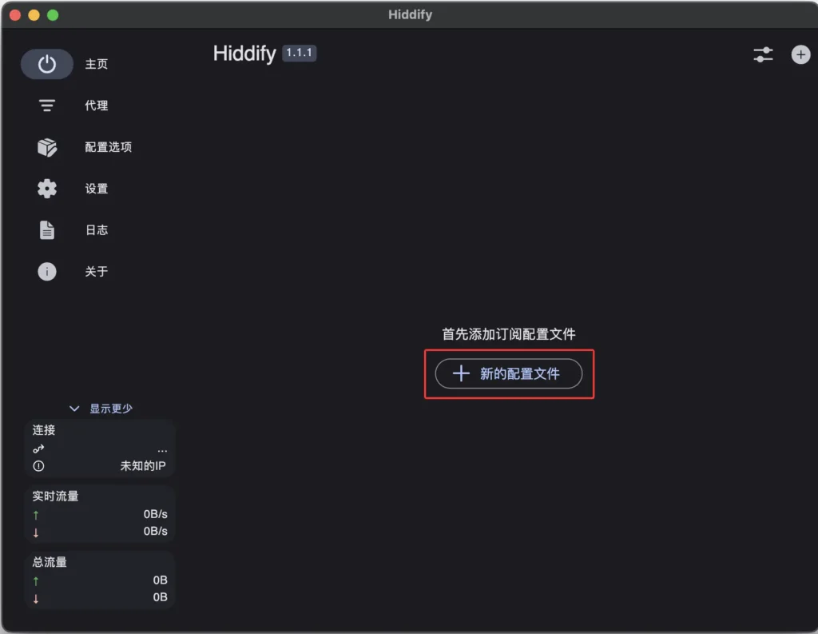Select the 关于 menu label

pos(97,272)
